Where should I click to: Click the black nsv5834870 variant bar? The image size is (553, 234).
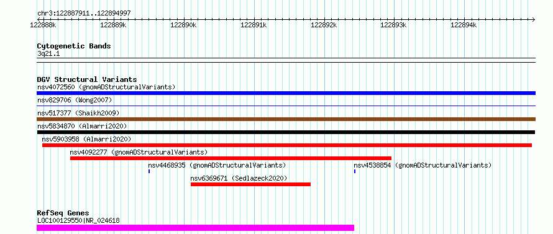point(286,132)
